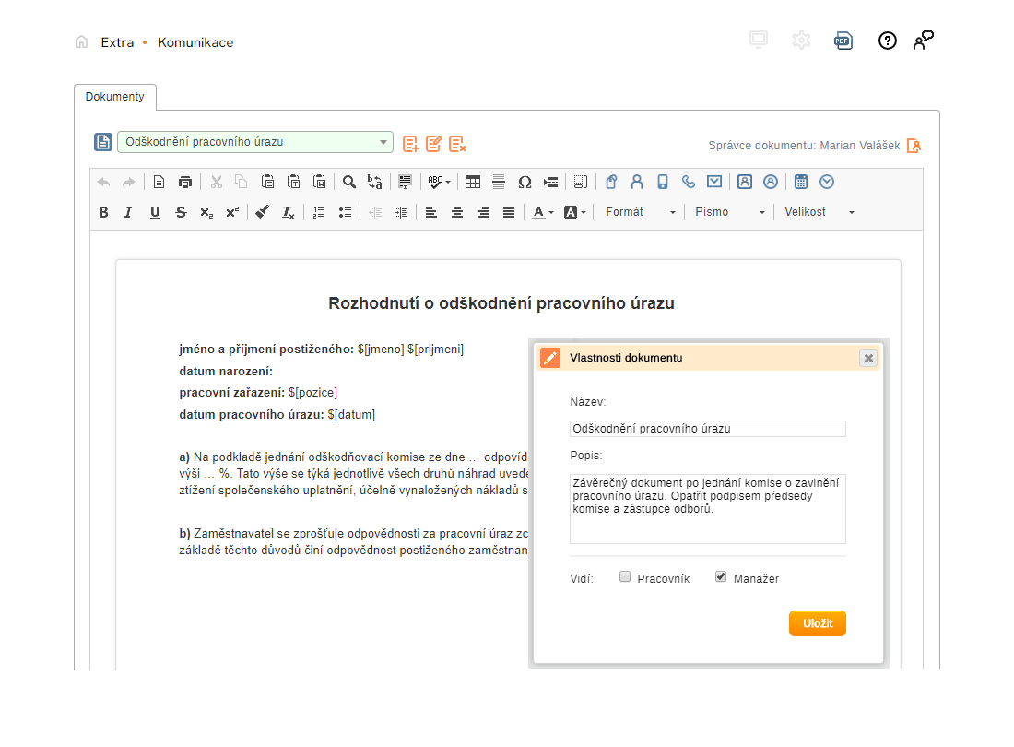This screenshot has width=1014, height=747.
Task: Toggle underline formatting
Action: point(155,212)
